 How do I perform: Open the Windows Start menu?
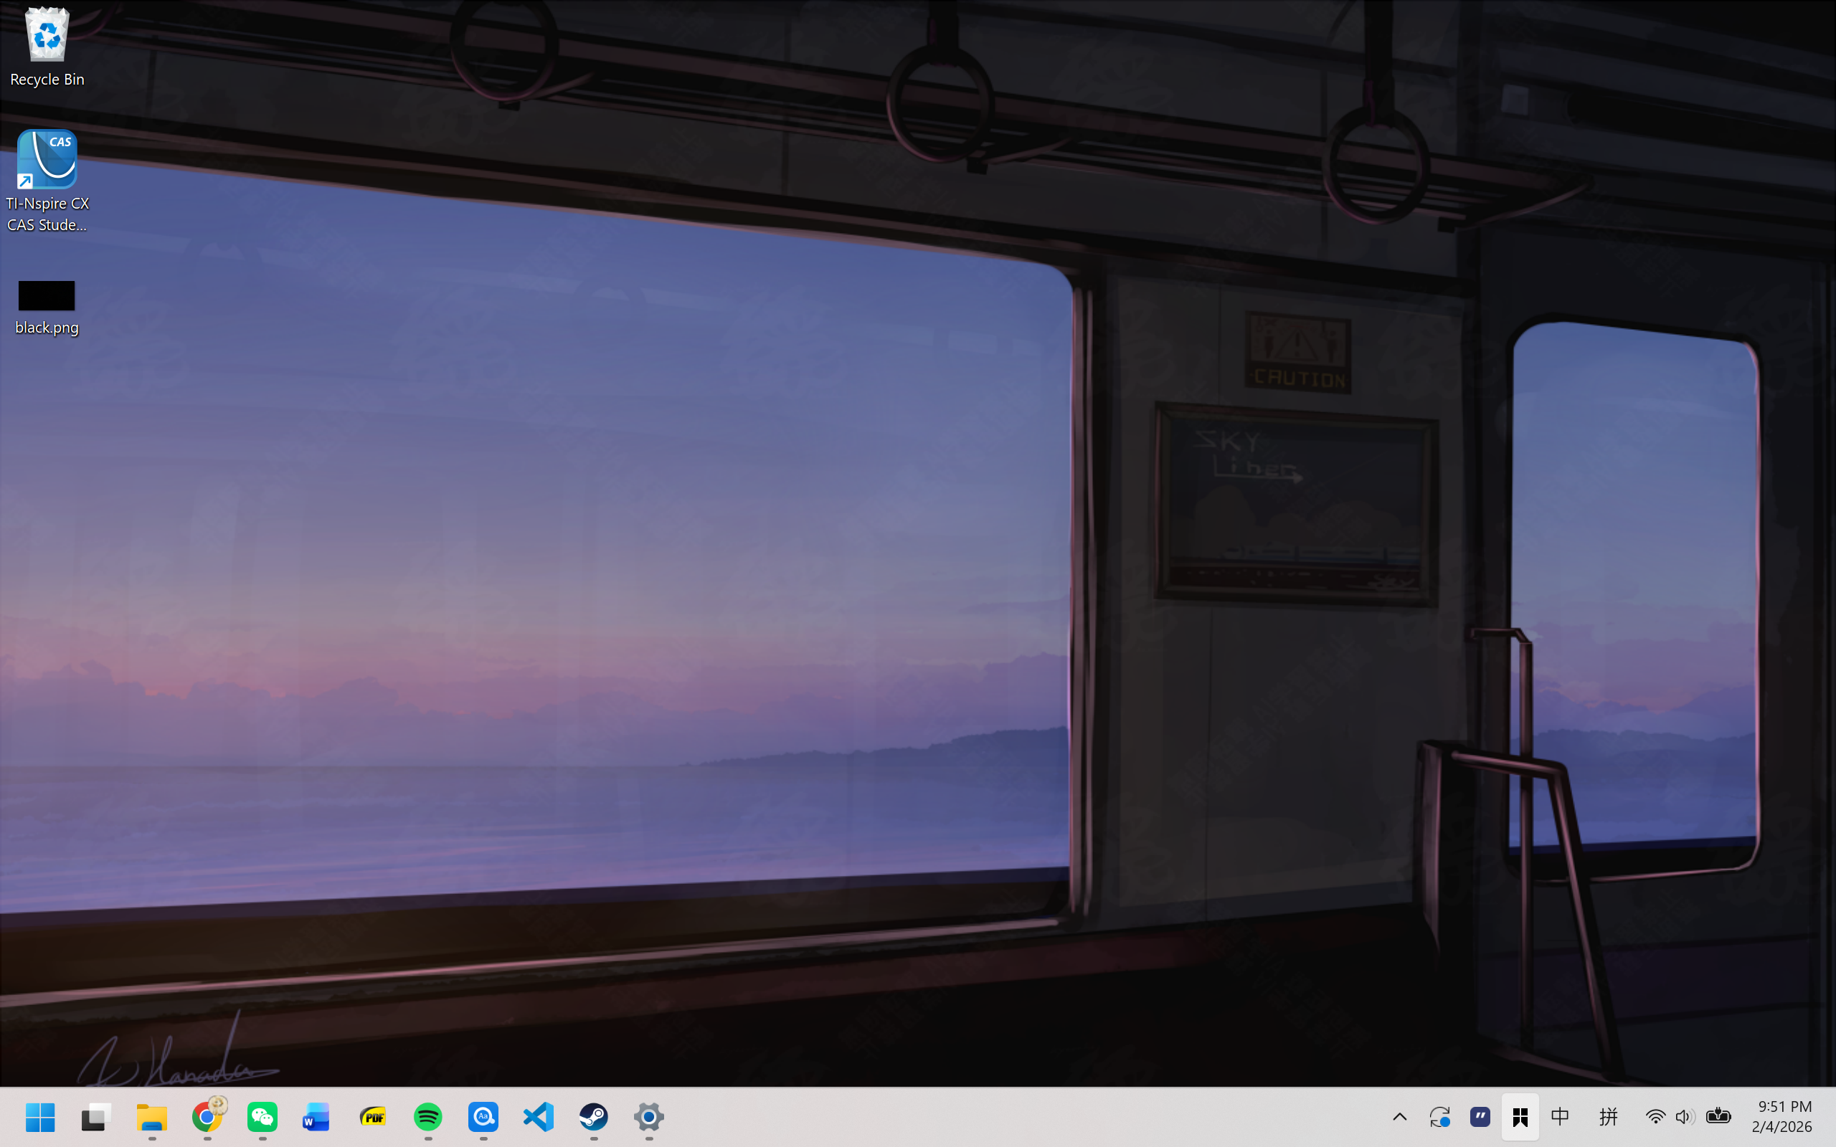[39, 1117]
